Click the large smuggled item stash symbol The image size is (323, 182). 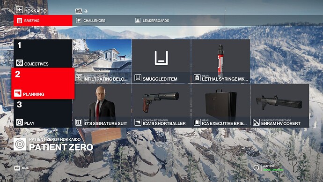pos(161,58)
